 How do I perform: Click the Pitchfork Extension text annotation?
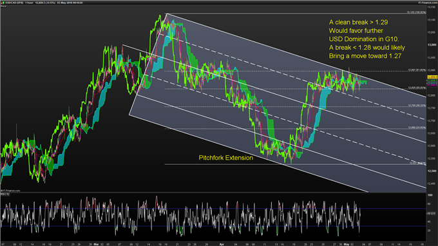225,158
